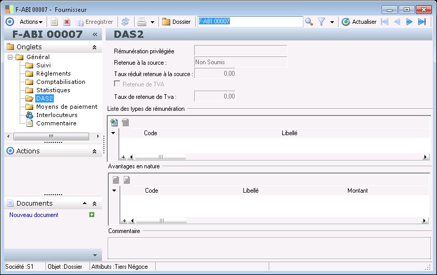Add a remuneration type row icon

coord(114,123)
